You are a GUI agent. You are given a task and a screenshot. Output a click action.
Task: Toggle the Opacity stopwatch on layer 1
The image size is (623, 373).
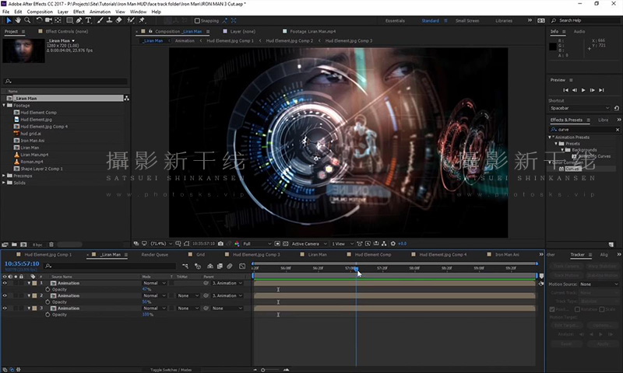(x=48, y=289)
